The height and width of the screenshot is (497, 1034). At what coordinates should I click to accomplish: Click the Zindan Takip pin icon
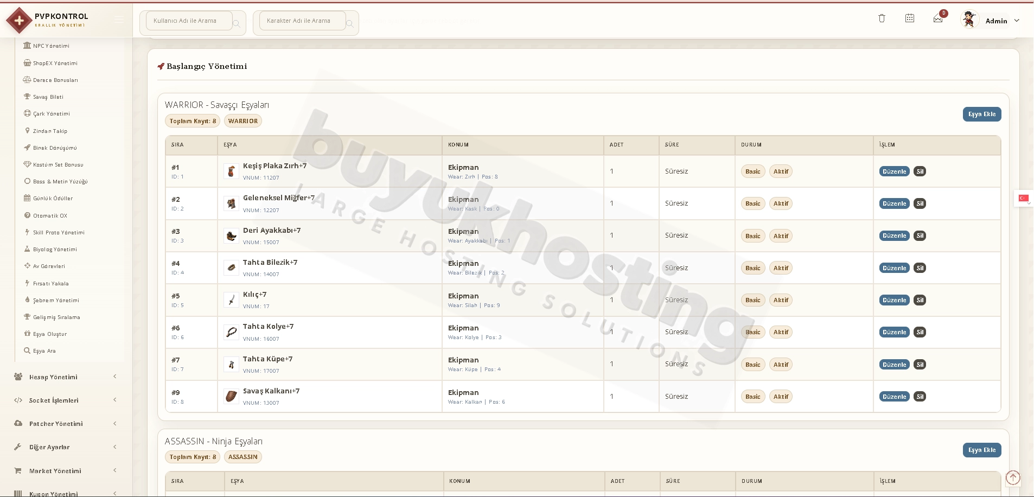click(x=27, y=131)
